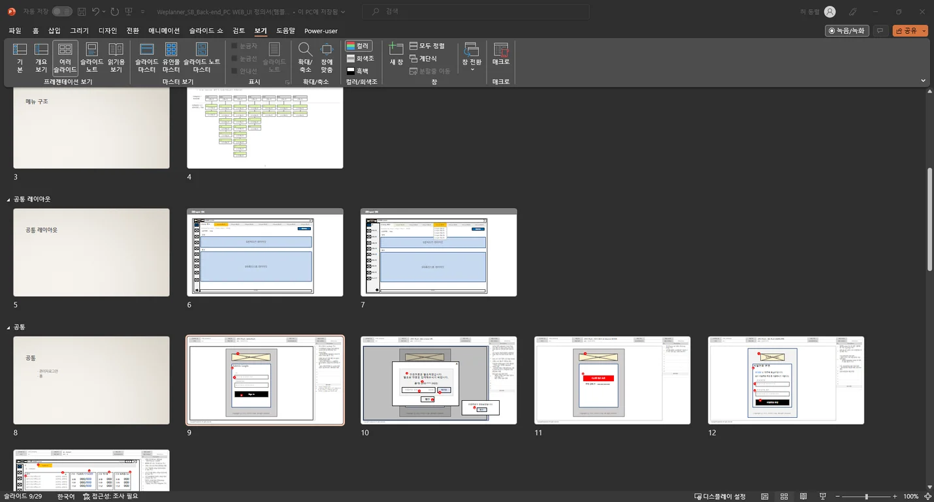Select 흑백 black and white mode
This screenshot has width=934, height=502.
pos(358,71)
